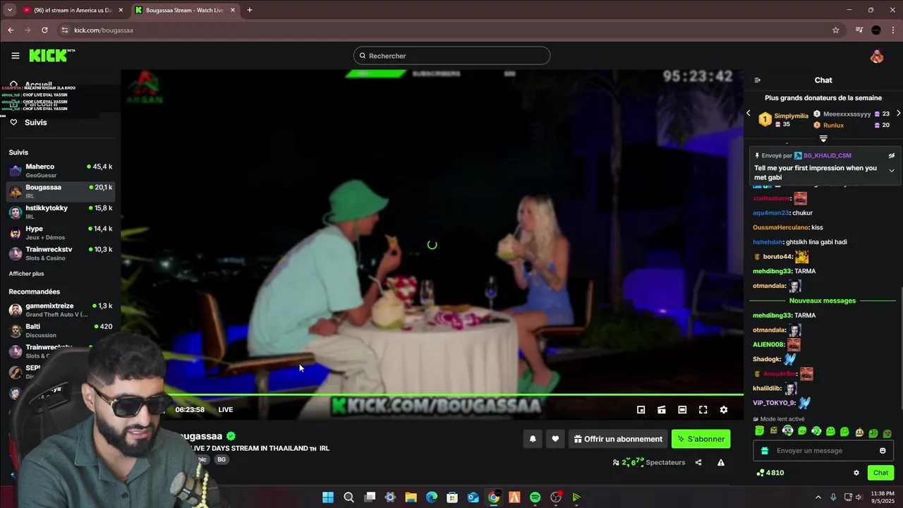
Task: Open Balti recommended channel
Action: [60, 330]
